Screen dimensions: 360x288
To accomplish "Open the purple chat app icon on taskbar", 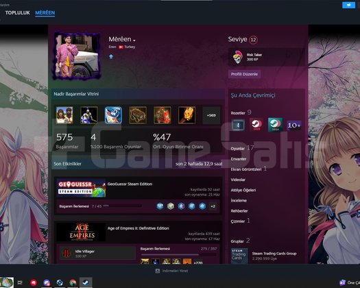I will [x=47, y=283].
